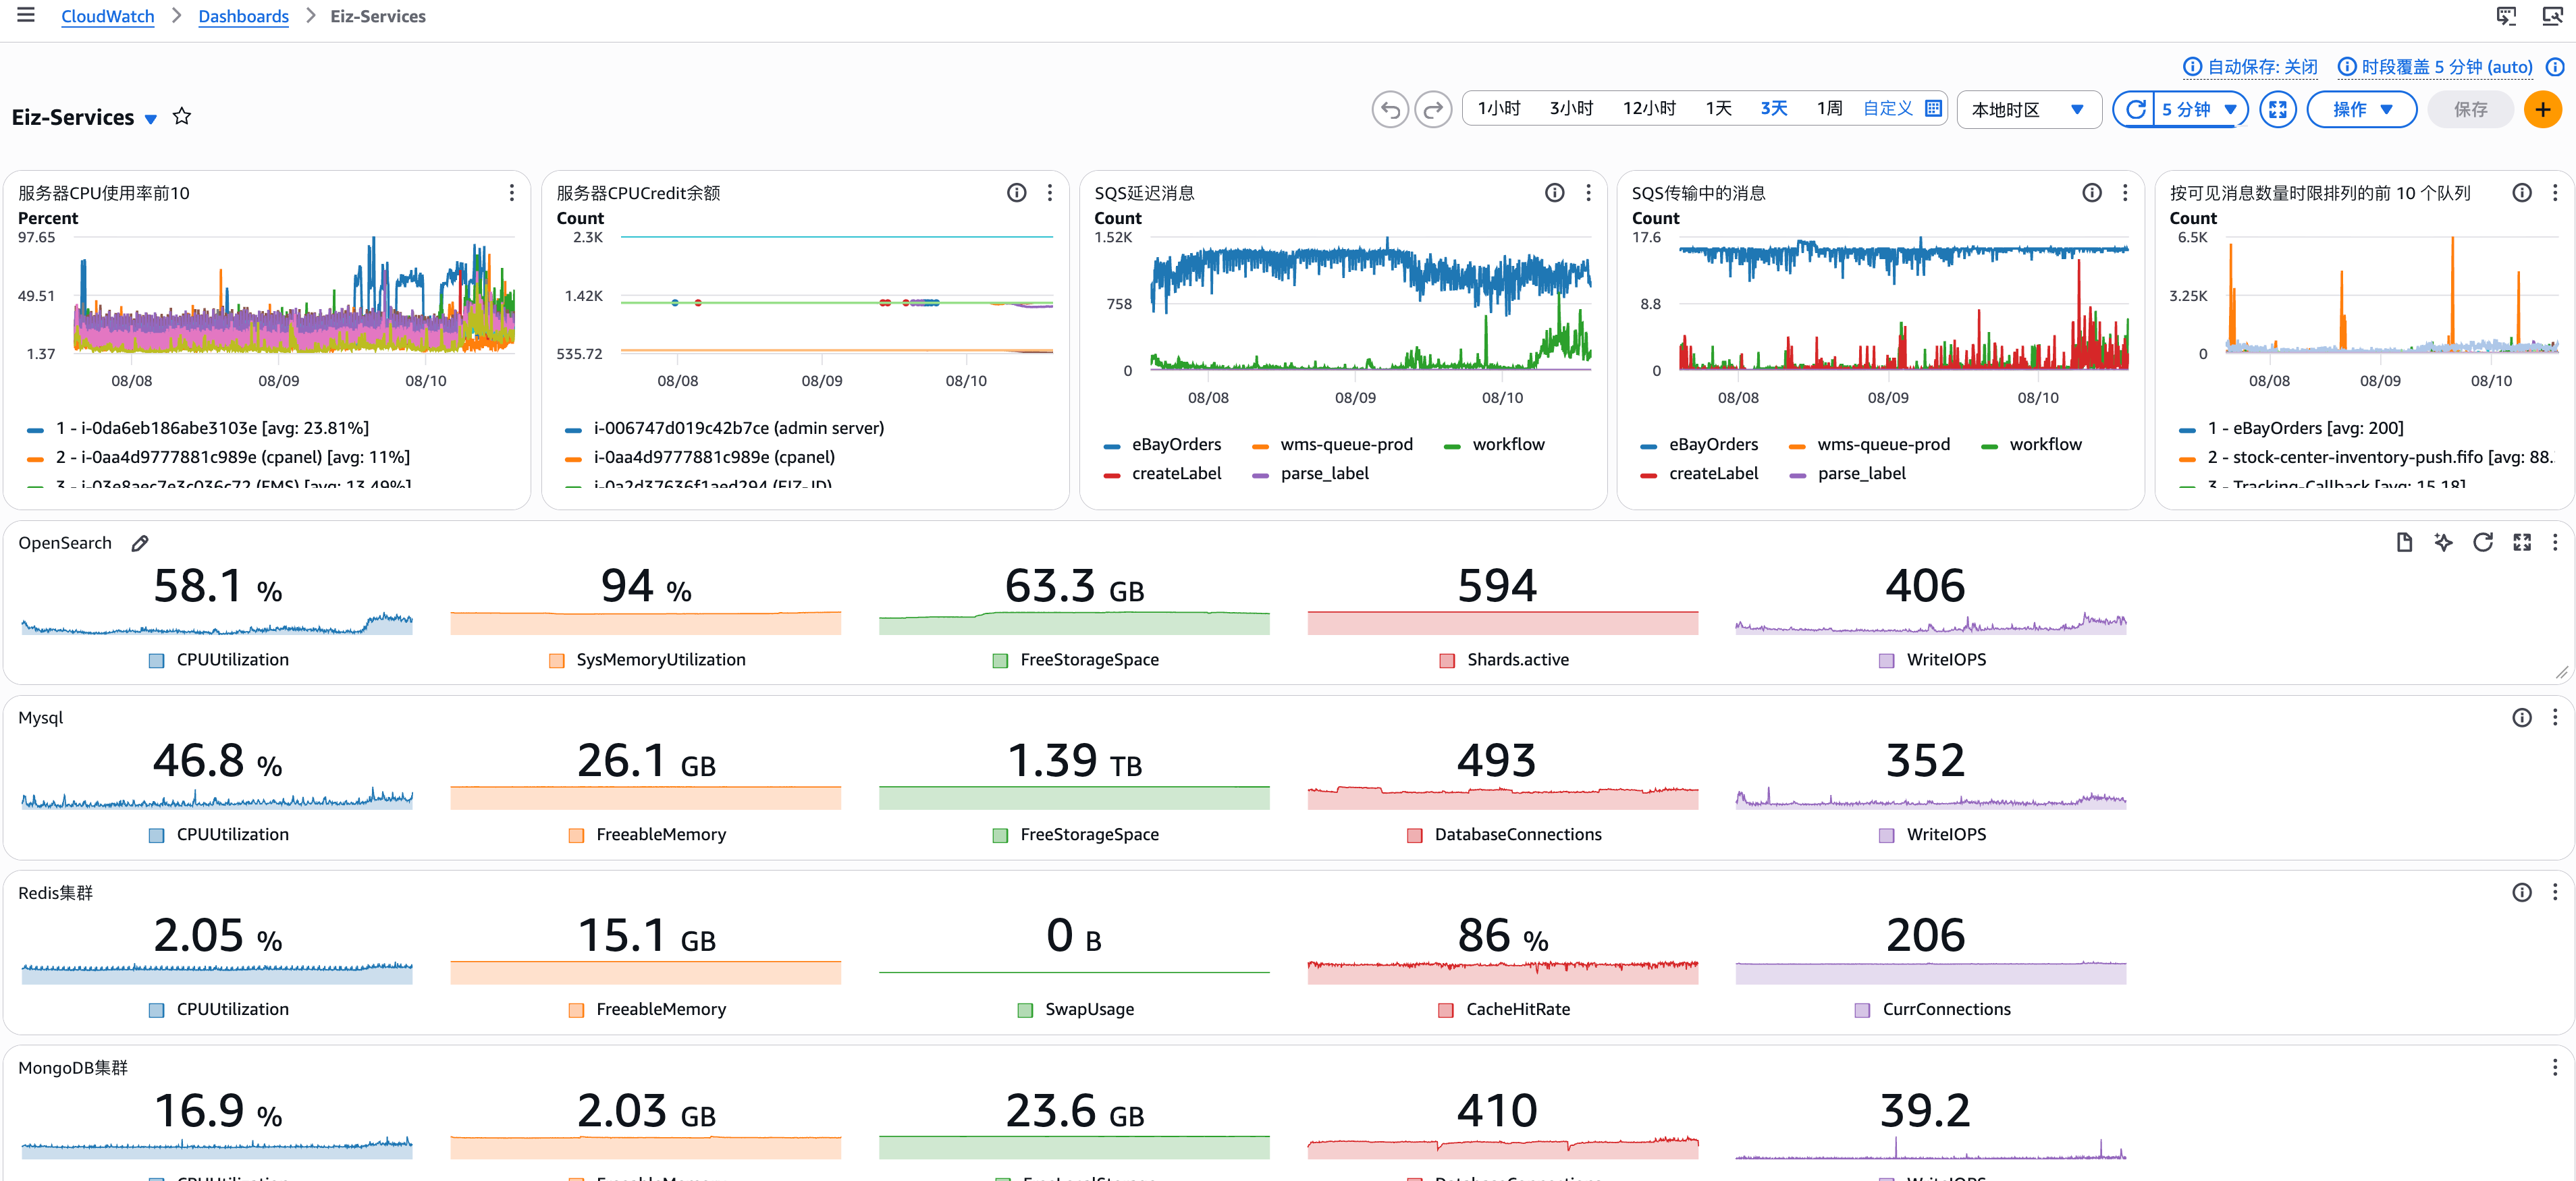Go to CloudWatch breadcrumb link
Image resolution: width=2576 pixels, height=1181 pixels.
[x=108, y=16]
